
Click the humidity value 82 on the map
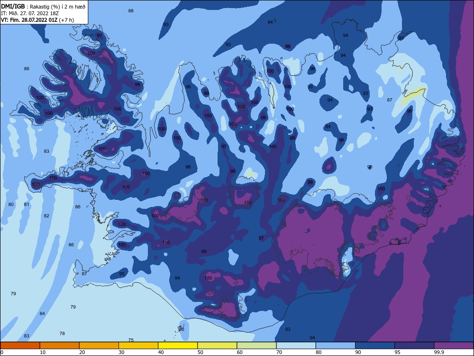pyautogui.click(x=46, y=216)
